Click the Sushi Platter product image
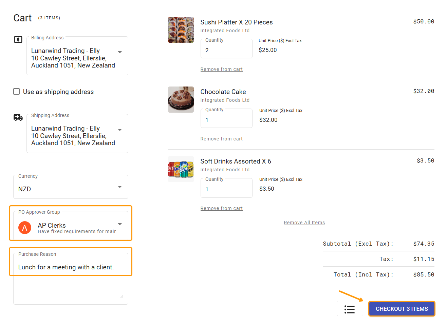This screenshot has width=447, height=325. pos(181,30)
